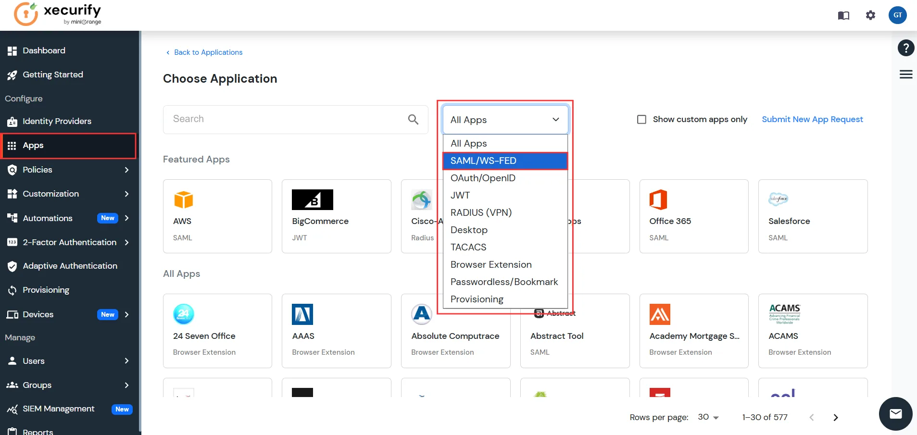Click the Getting Started rocket icon

coord(12,75)
